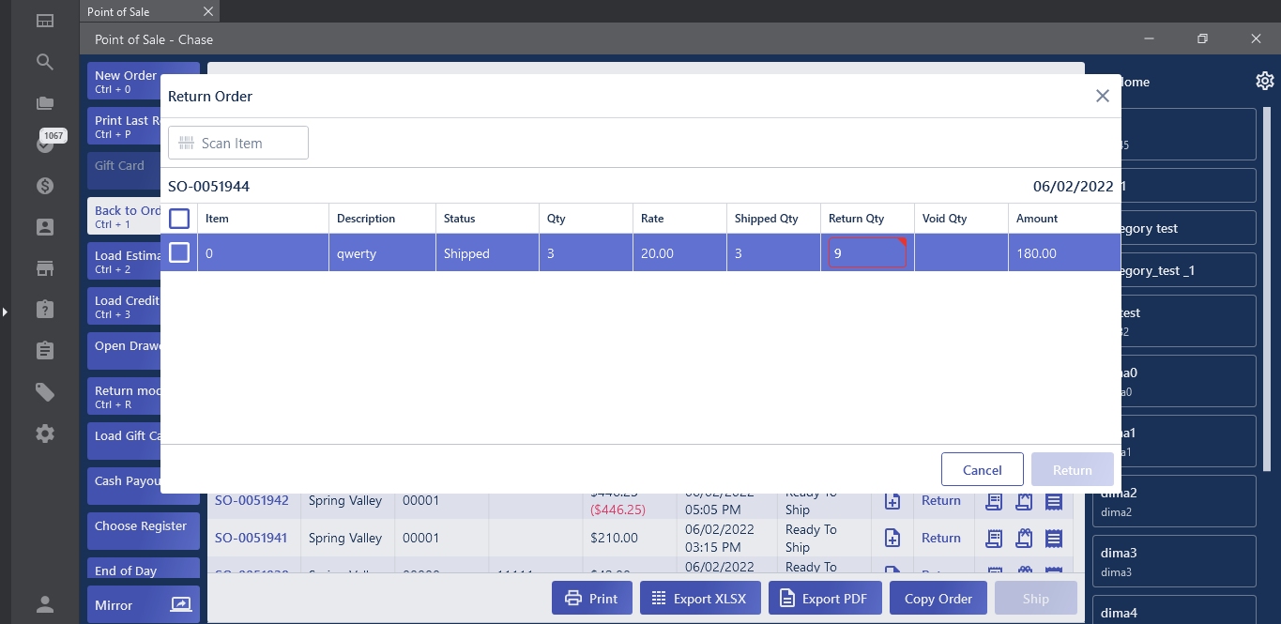This screenshot has width=1281, height=624.
Task: Switch to the Point of Sale tab
Action: click(x=119, y=12)
